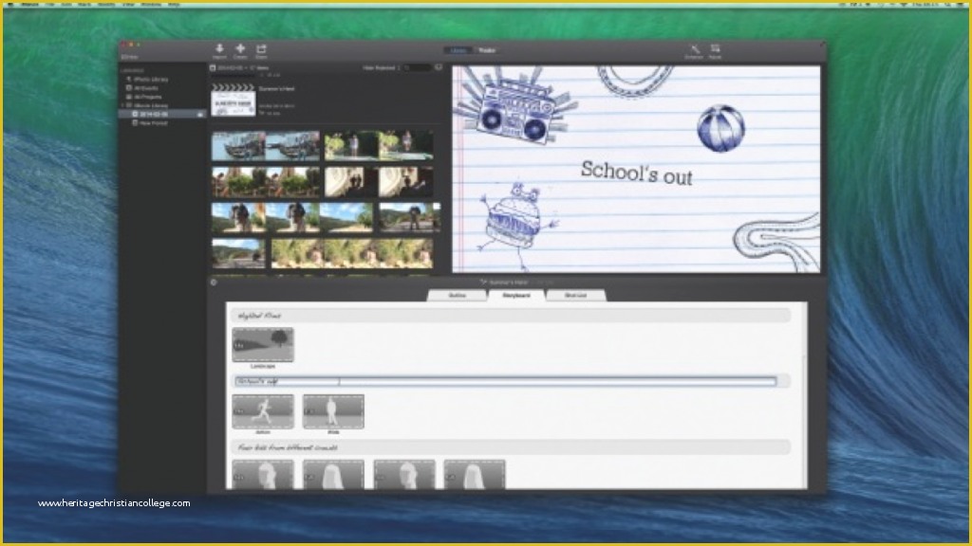Image resolution: width=972 pixels, height=546 pixels.
Task: Click the School's out title in viewer
Action: point(637,173)
